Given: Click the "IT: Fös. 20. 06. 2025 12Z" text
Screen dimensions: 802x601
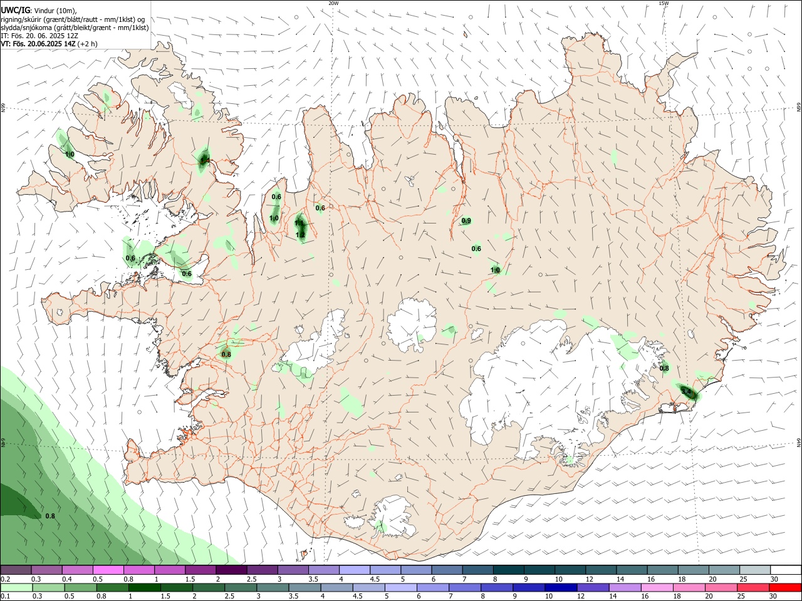Looking at the screenshot, I should coord(39,36).
